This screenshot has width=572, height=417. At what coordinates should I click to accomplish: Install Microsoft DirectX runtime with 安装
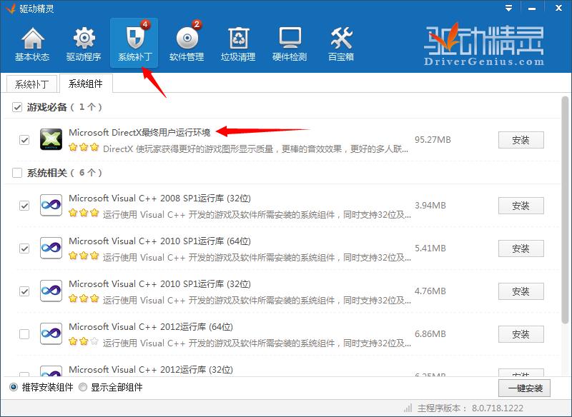point(521,140)
